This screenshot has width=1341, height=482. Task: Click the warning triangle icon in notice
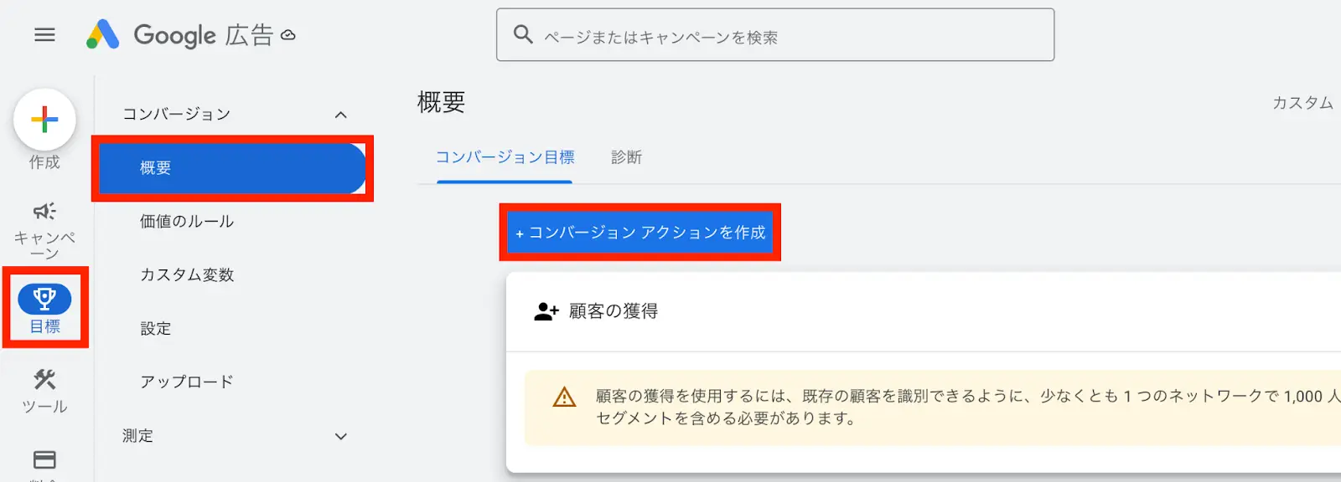564,397
